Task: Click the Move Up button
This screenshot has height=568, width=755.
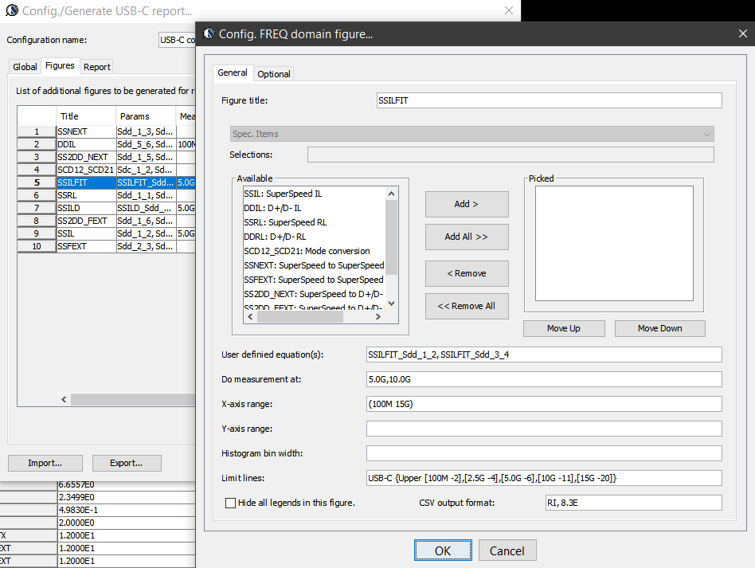Action: click(564, 328)
